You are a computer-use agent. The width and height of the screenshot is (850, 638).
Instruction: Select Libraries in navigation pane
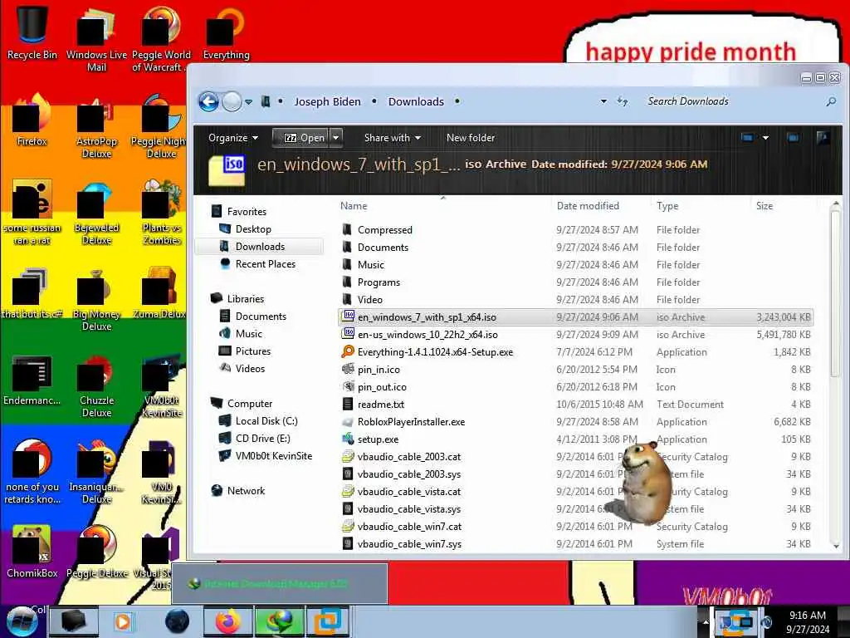246,298
